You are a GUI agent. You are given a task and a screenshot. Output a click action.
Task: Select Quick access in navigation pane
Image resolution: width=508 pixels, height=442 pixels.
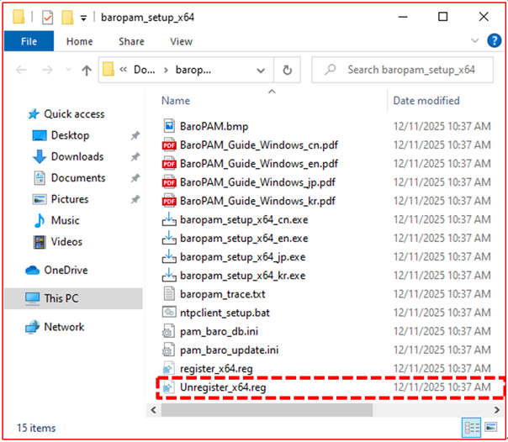74,114
